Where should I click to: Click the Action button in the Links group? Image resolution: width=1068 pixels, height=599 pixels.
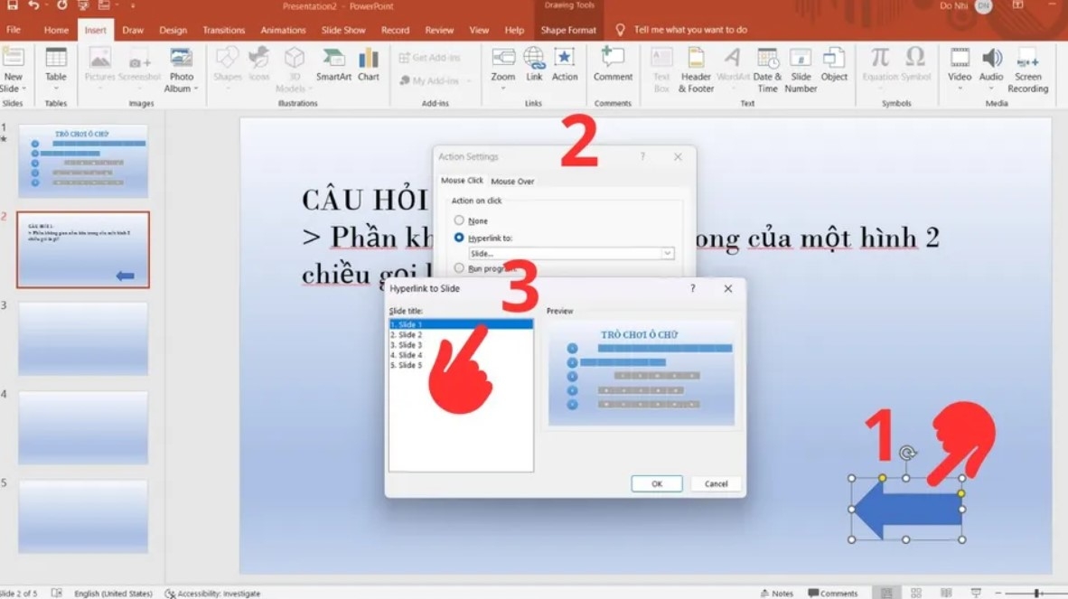click(565, 65)
